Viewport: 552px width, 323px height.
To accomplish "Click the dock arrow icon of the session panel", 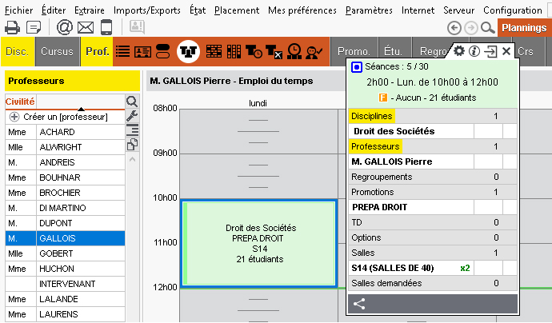I will (490, 51).
